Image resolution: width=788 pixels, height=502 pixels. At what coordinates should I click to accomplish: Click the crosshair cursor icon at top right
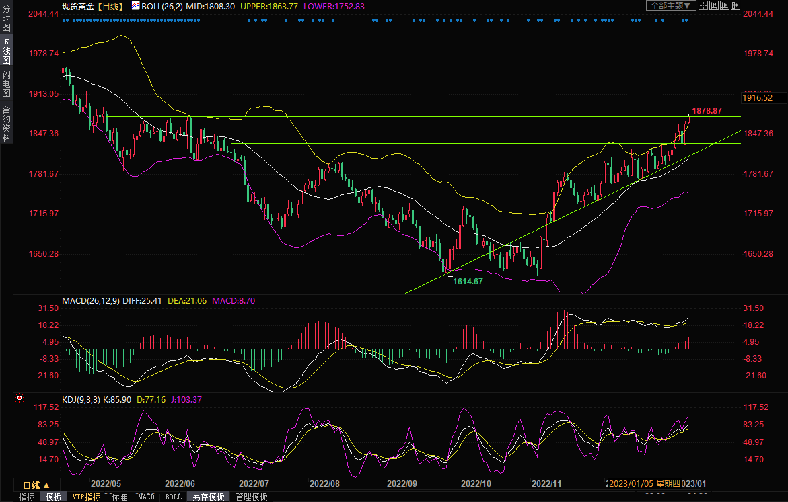click(703, 5)
